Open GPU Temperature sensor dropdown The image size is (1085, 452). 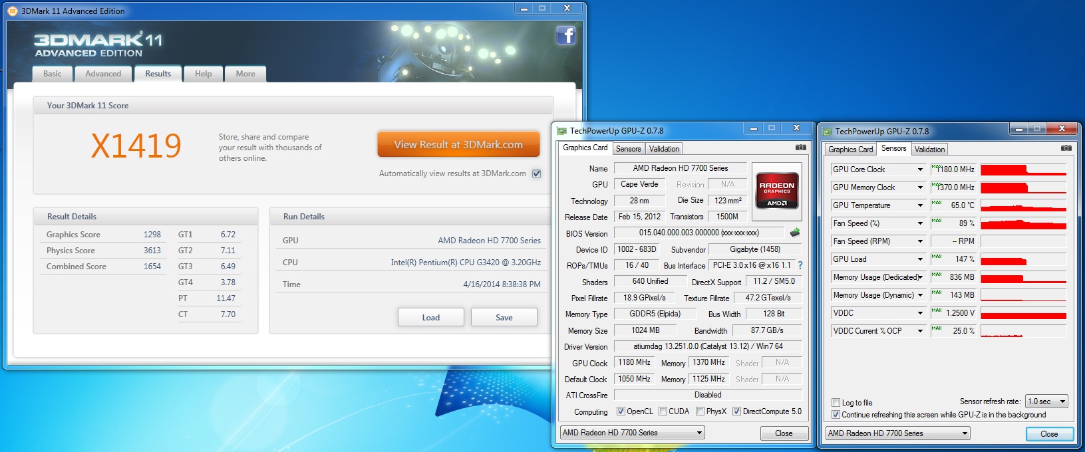[x=921, y=205]
